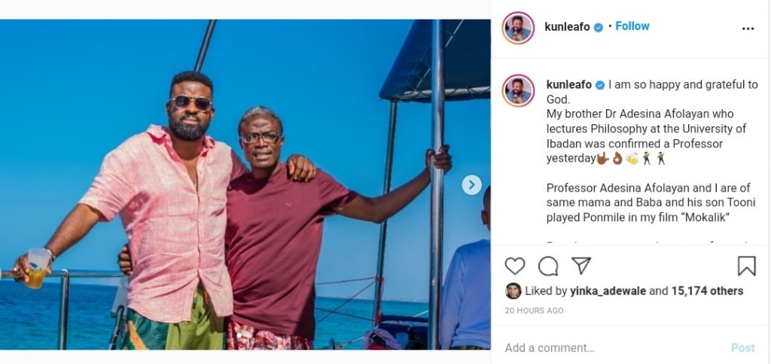Image resolution: width=771 pixels, height=364 pixels.
Task: Open the three-dot more options menu
Action: tap(748, 29)
